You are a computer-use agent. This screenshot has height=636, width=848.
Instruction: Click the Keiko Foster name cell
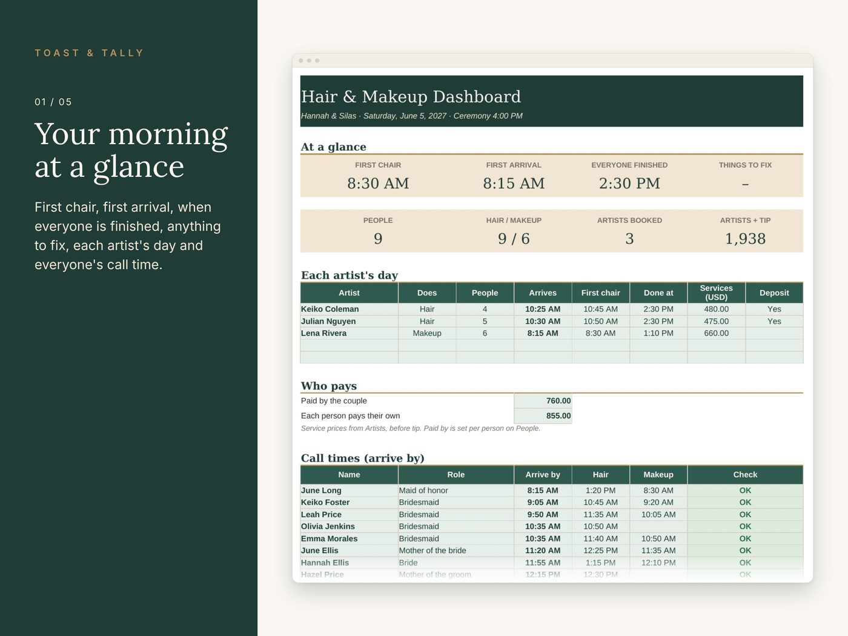click(x=349, y=502)
